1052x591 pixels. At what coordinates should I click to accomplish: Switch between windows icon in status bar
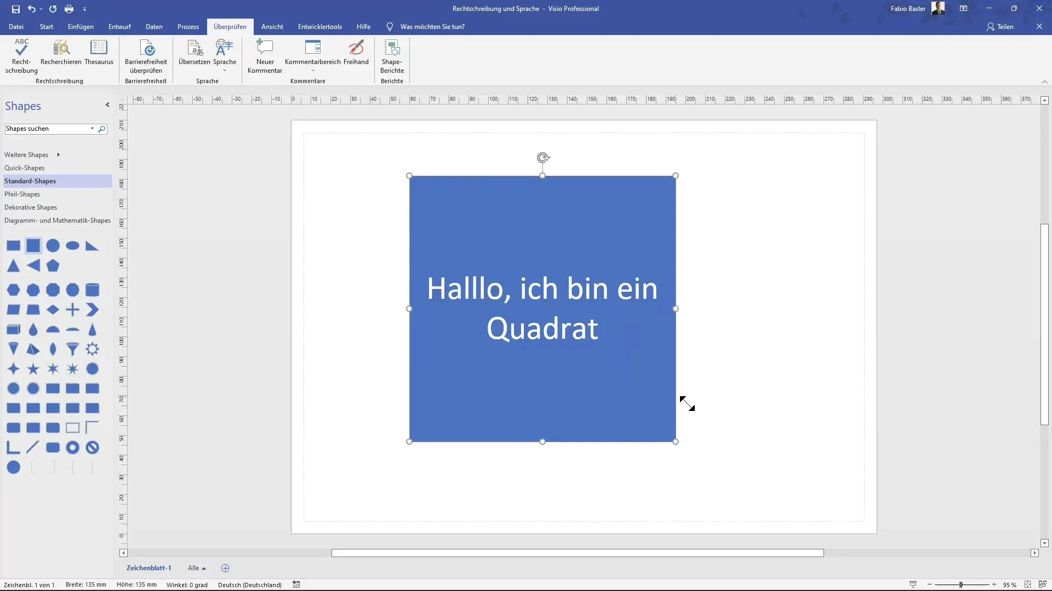pyautogui.click(x=1042, y=584)
